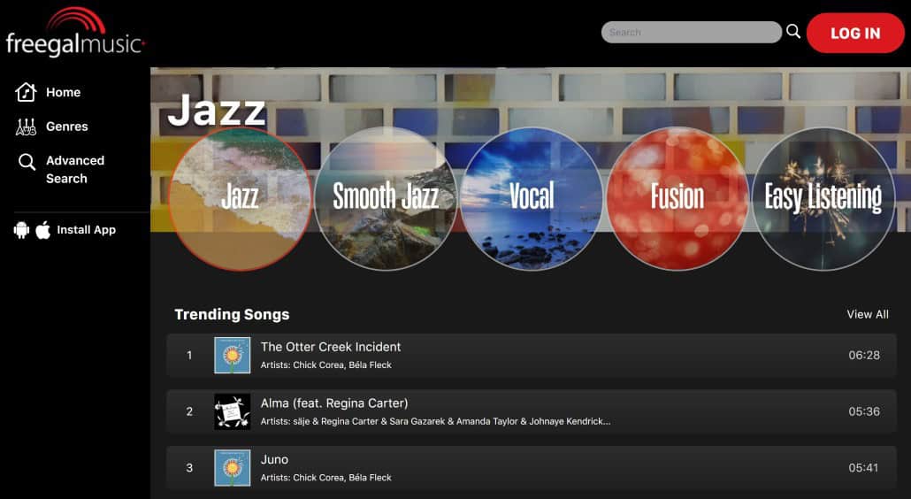The width and height of the screenshot is (911, 499).
Task: Click the search magnifying glass icon
Action: 793,32
